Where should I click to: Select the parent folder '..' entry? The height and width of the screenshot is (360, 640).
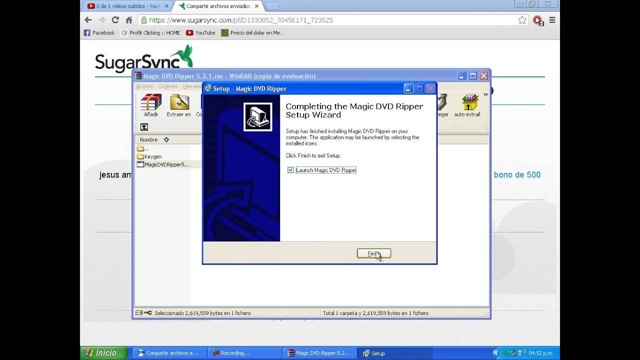pos(143,148)
